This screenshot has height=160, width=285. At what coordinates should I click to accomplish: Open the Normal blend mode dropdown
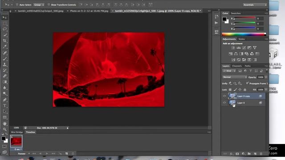235,77
